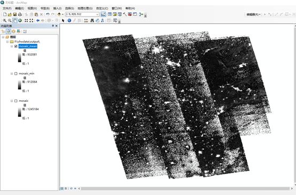
Task: Open the 地理处理(G) menu
Action: [x=85, y=9]
